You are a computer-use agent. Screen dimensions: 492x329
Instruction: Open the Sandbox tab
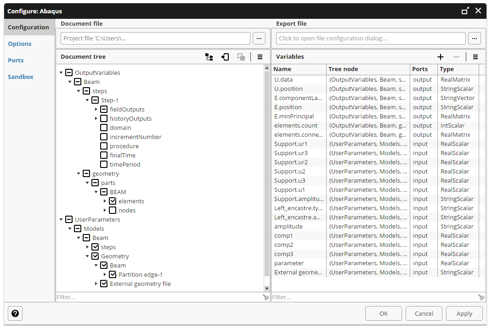(20, 77)
